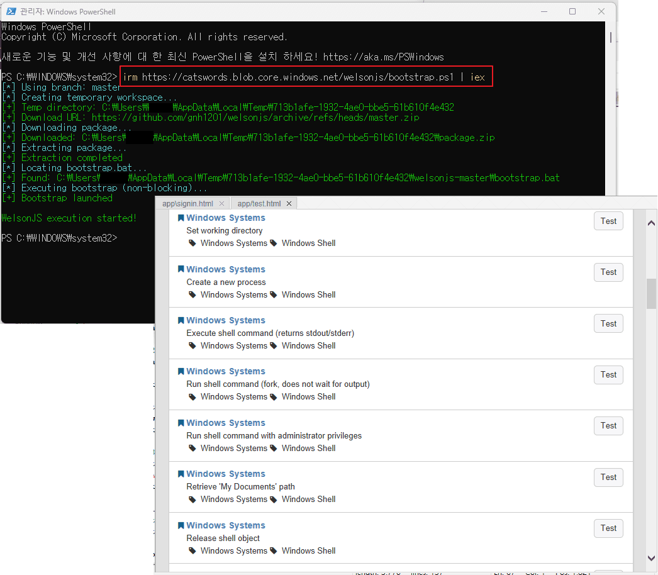Click bookmark icon of 'Execute shell command' entry
Screen dimensions: 658x575
(181, 320)
